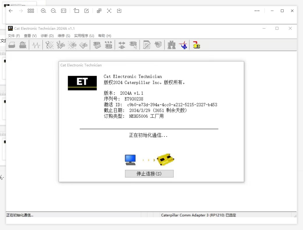Maximize the image viewer window
This screenshot has width=303, height=230.
tap(282, 11)
